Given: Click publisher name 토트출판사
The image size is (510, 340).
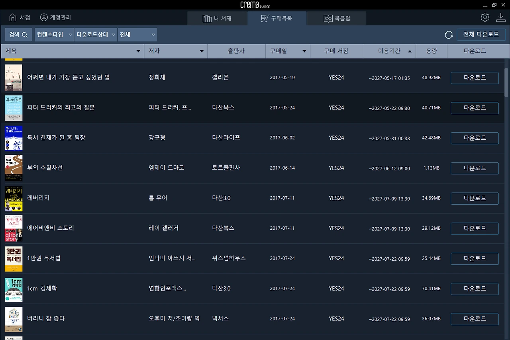Looking at the screenshot, I should [226, 168].
